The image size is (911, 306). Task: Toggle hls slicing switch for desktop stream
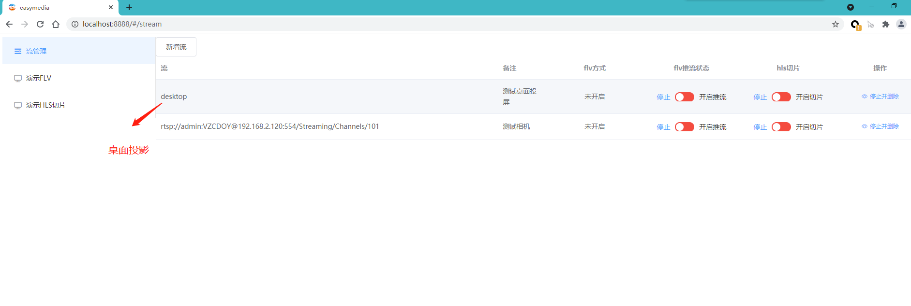781,97
